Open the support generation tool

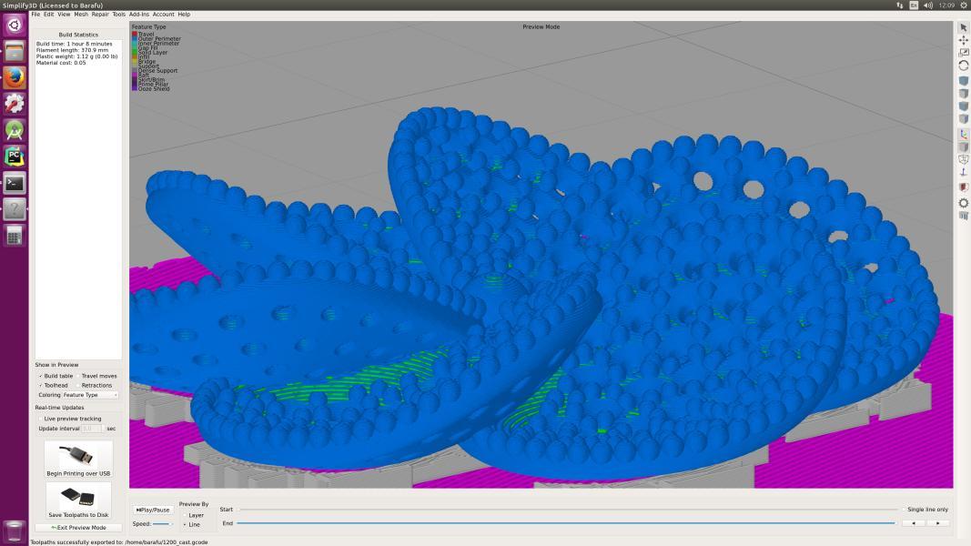click(962, 170)
